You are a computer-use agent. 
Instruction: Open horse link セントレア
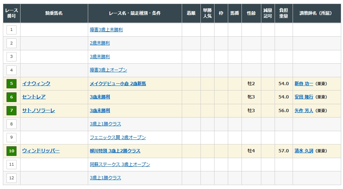[x=34, y=97]
